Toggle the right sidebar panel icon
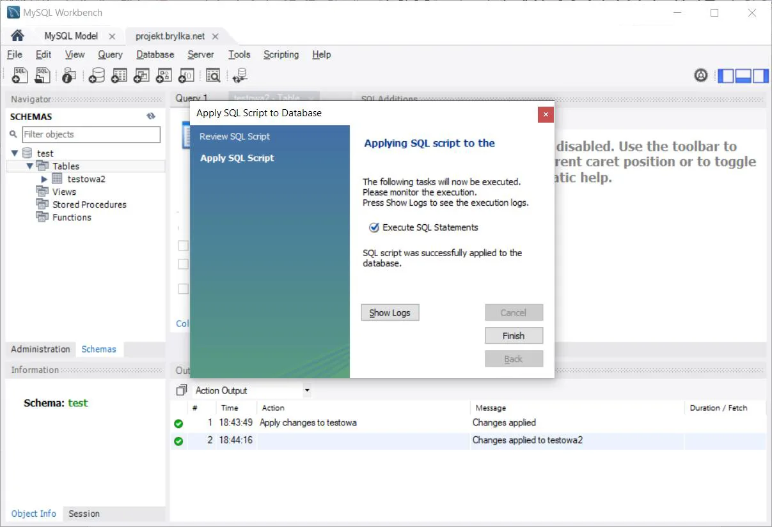Viewport: 772px width, 527px height. pyautogui.click(x=760, y=75)
